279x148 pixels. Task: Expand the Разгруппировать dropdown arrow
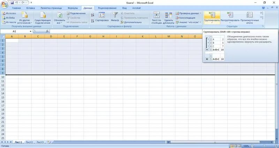tap(230, 23)
